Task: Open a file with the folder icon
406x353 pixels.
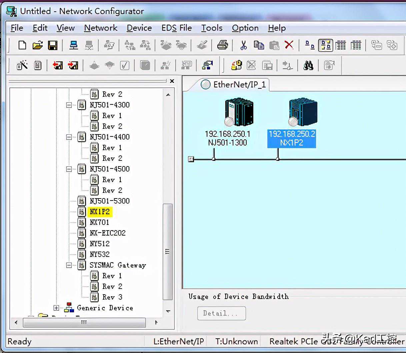Action: click(x=38, y=45)
